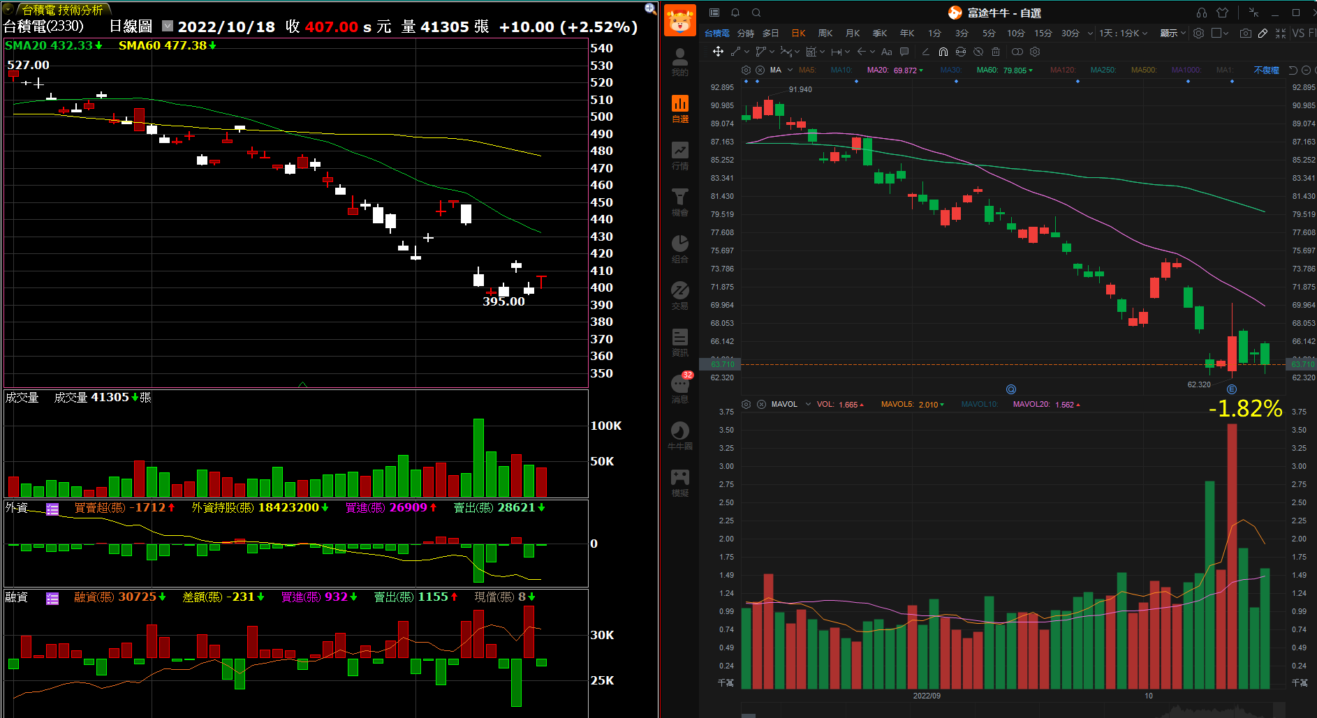
Task: Toggle the panel layout icon in the Futu title bar
Action: (x=714, y=13)
